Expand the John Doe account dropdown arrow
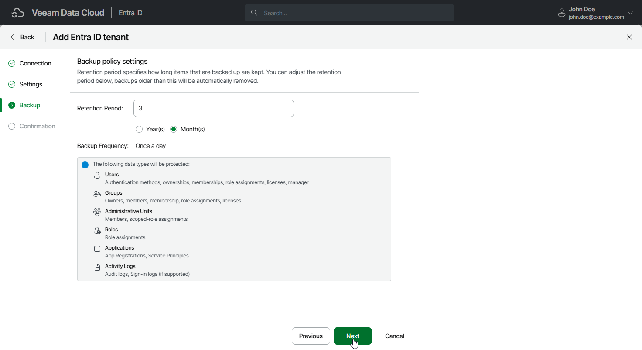 point(630,13)
